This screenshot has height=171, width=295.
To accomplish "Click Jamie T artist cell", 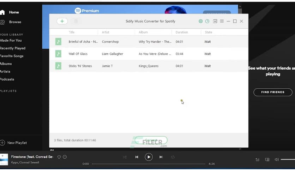I will point(107,66).
